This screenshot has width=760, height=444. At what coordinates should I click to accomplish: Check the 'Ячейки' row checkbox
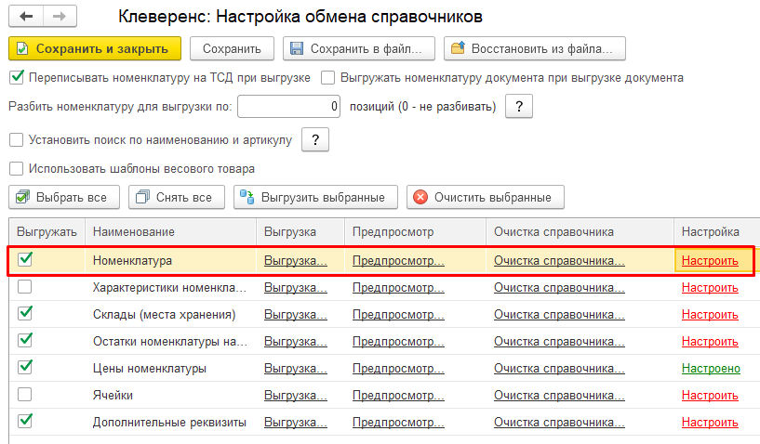point(25,395)
